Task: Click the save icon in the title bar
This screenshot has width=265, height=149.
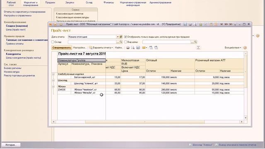Action: click(x=185, y=24)
